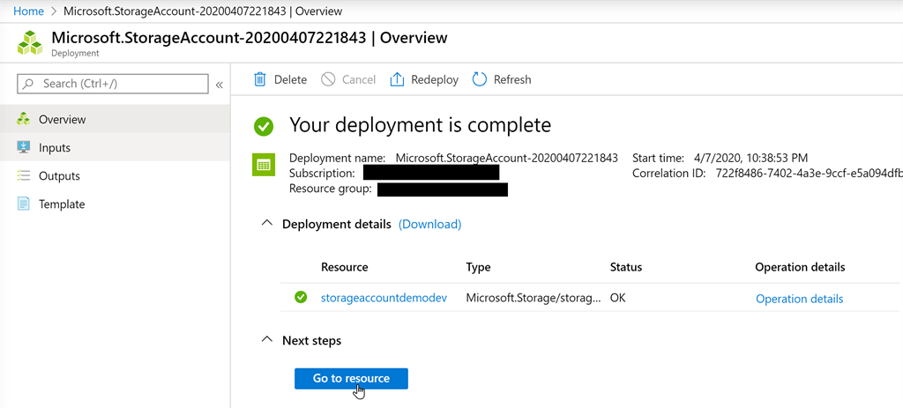Click the page title Microsoft.StorageAccount-20200407221843 | Overview
This screenshot has height=408, width=903.
coord(250,37)
